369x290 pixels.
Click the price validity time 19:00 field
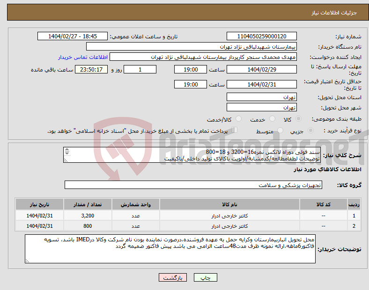pyautogui.click(x=191, y=84)
